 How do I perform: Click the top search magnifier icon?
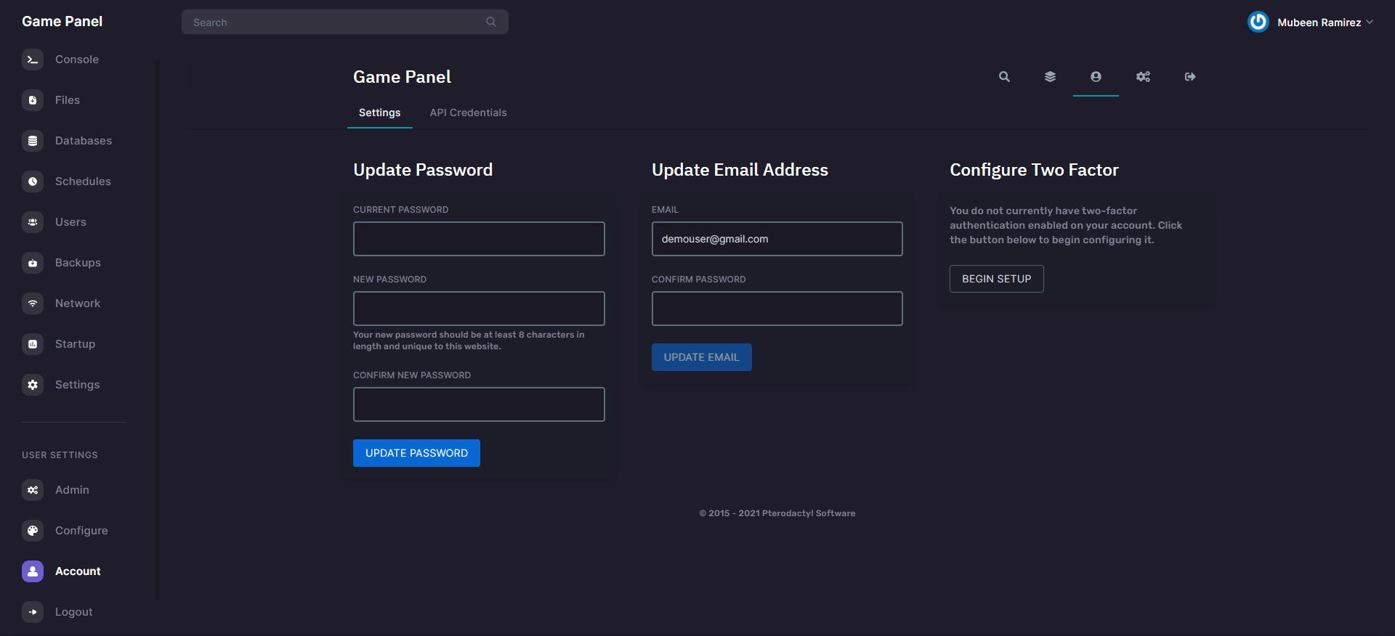click(1004, 77)
